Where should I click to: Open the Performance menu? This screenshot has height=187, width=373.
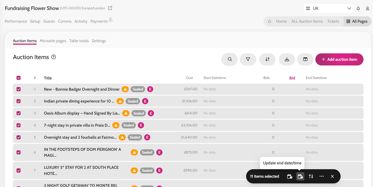[x=16, y=21]
